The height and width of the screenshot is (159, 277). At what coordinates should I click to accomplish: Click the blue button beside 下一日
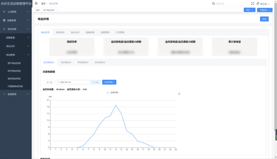[109, 82]
